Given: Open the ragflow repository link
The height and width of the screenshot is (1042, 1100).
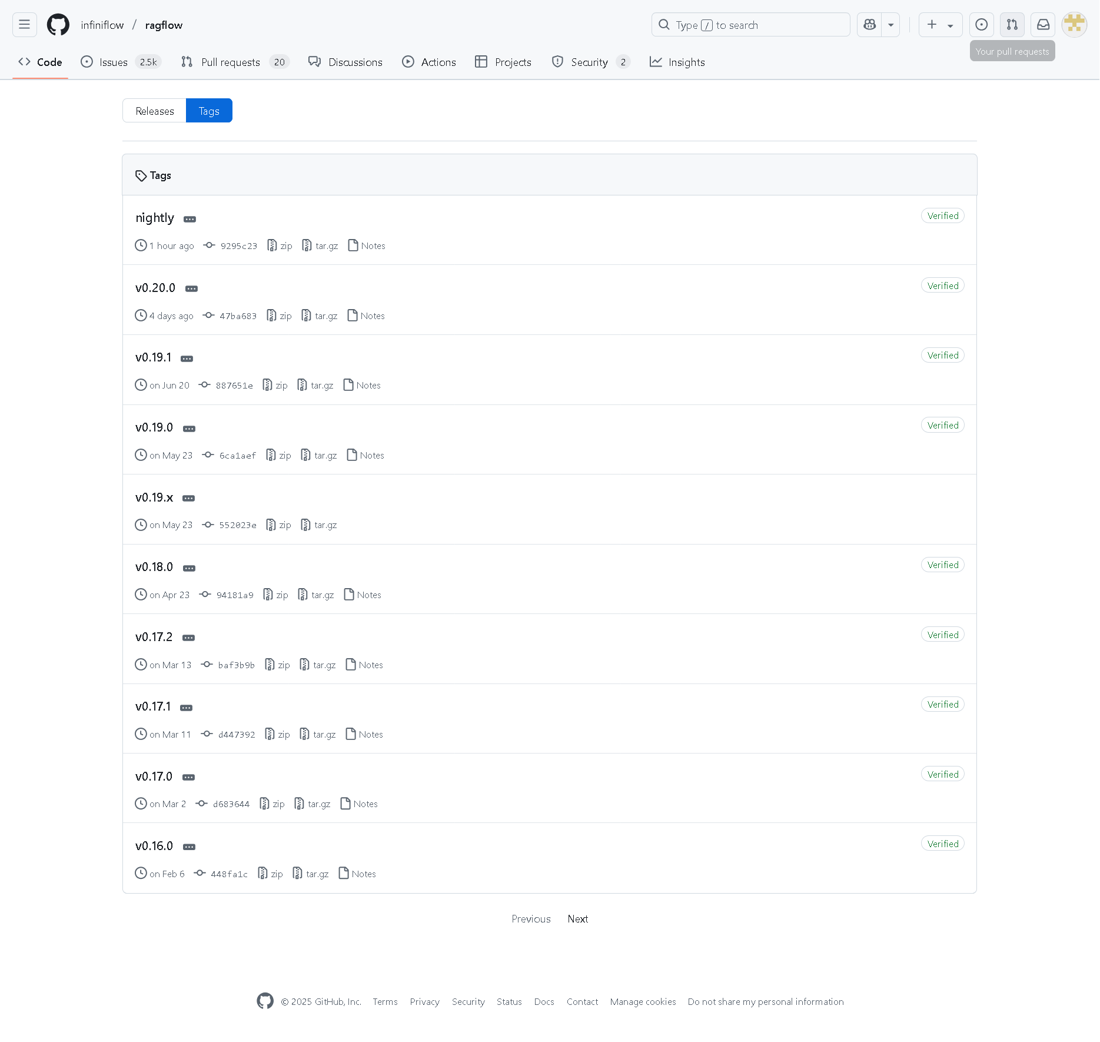Looking at the screenshot, I should tap(164, 25).
